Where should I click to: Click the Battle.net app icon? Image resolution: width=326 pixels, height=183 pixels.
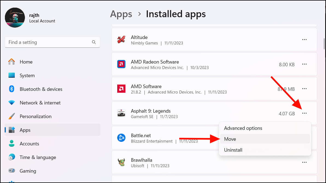121,138
